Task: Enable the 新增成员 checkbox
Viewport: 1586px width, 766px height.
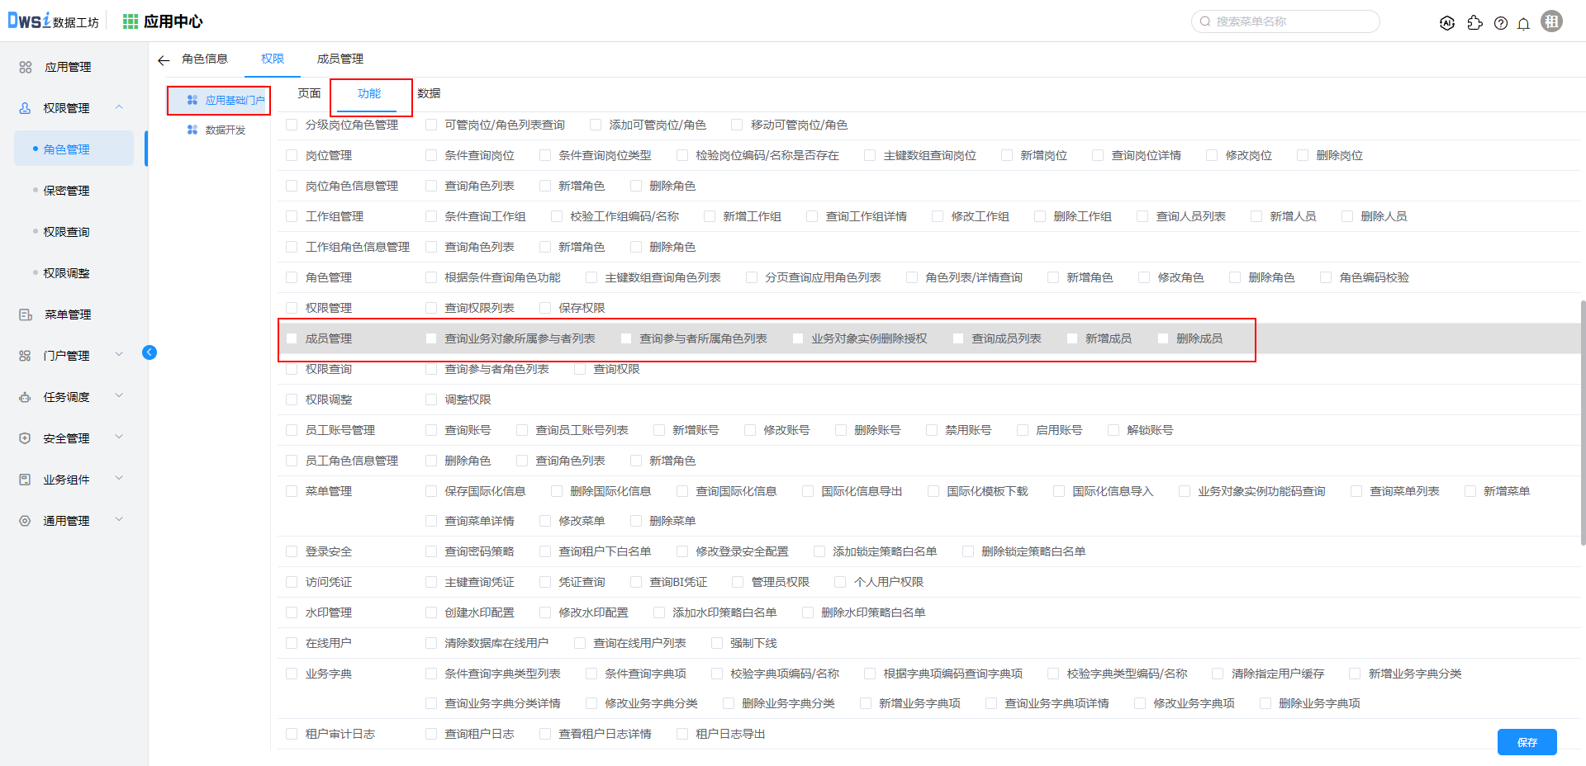Action: point(1072,338)
